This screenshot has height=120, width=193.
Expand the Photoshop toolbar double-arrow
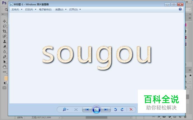tap(3, 14)
